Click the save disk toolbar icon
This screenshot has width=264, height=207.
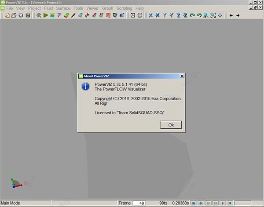(x=28, y=15)
